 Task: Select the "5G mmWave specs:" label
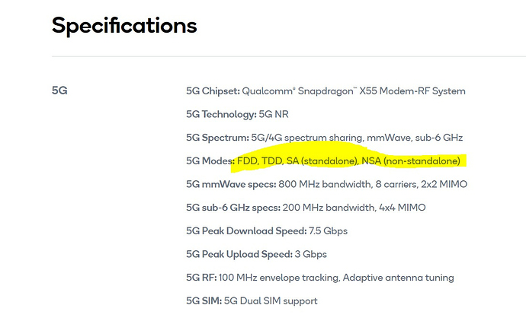(231, 184)
